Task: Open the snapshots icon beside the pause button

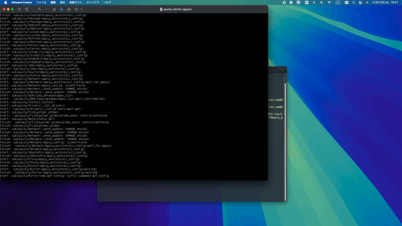Action: click(26, 9)
